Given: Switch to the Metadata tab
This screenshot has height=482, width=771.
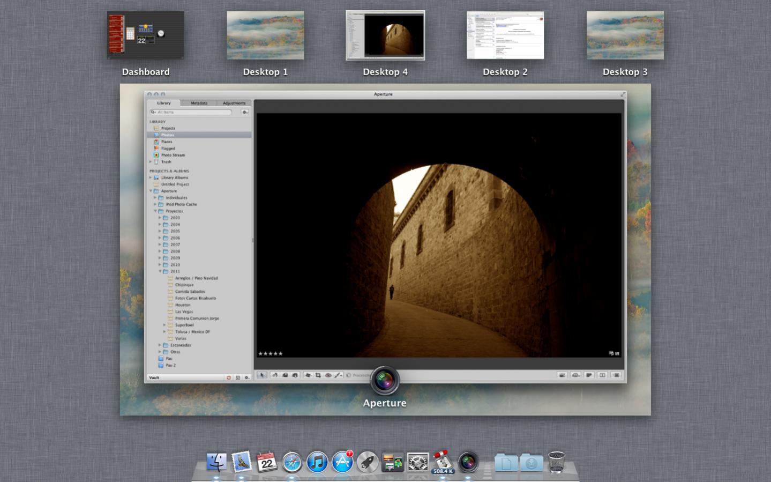Looking at the screenshot, I should (199, 103).
